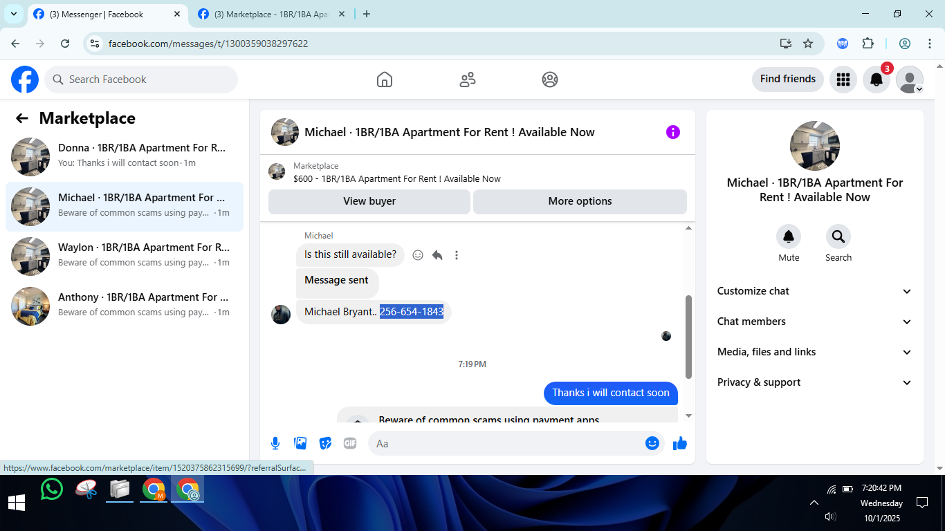Switch to the Marketplace browser tab
945x531 pixels.
[x=271, y=14]
